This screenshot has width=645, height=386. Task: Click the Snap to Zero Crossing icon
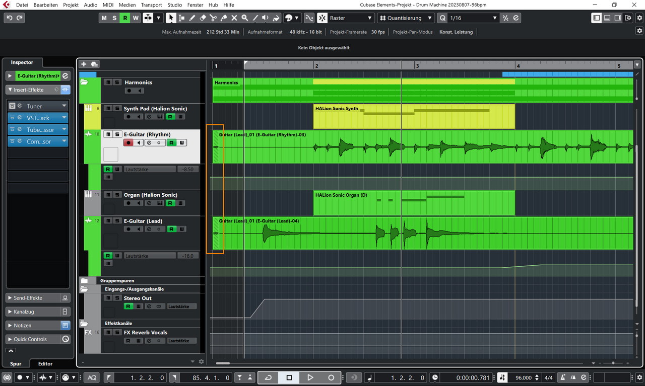coord(309,18)
